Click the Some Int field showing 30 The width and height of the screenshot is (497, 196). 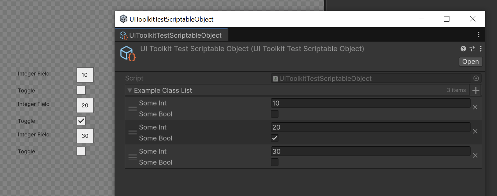tap(370, 151)
